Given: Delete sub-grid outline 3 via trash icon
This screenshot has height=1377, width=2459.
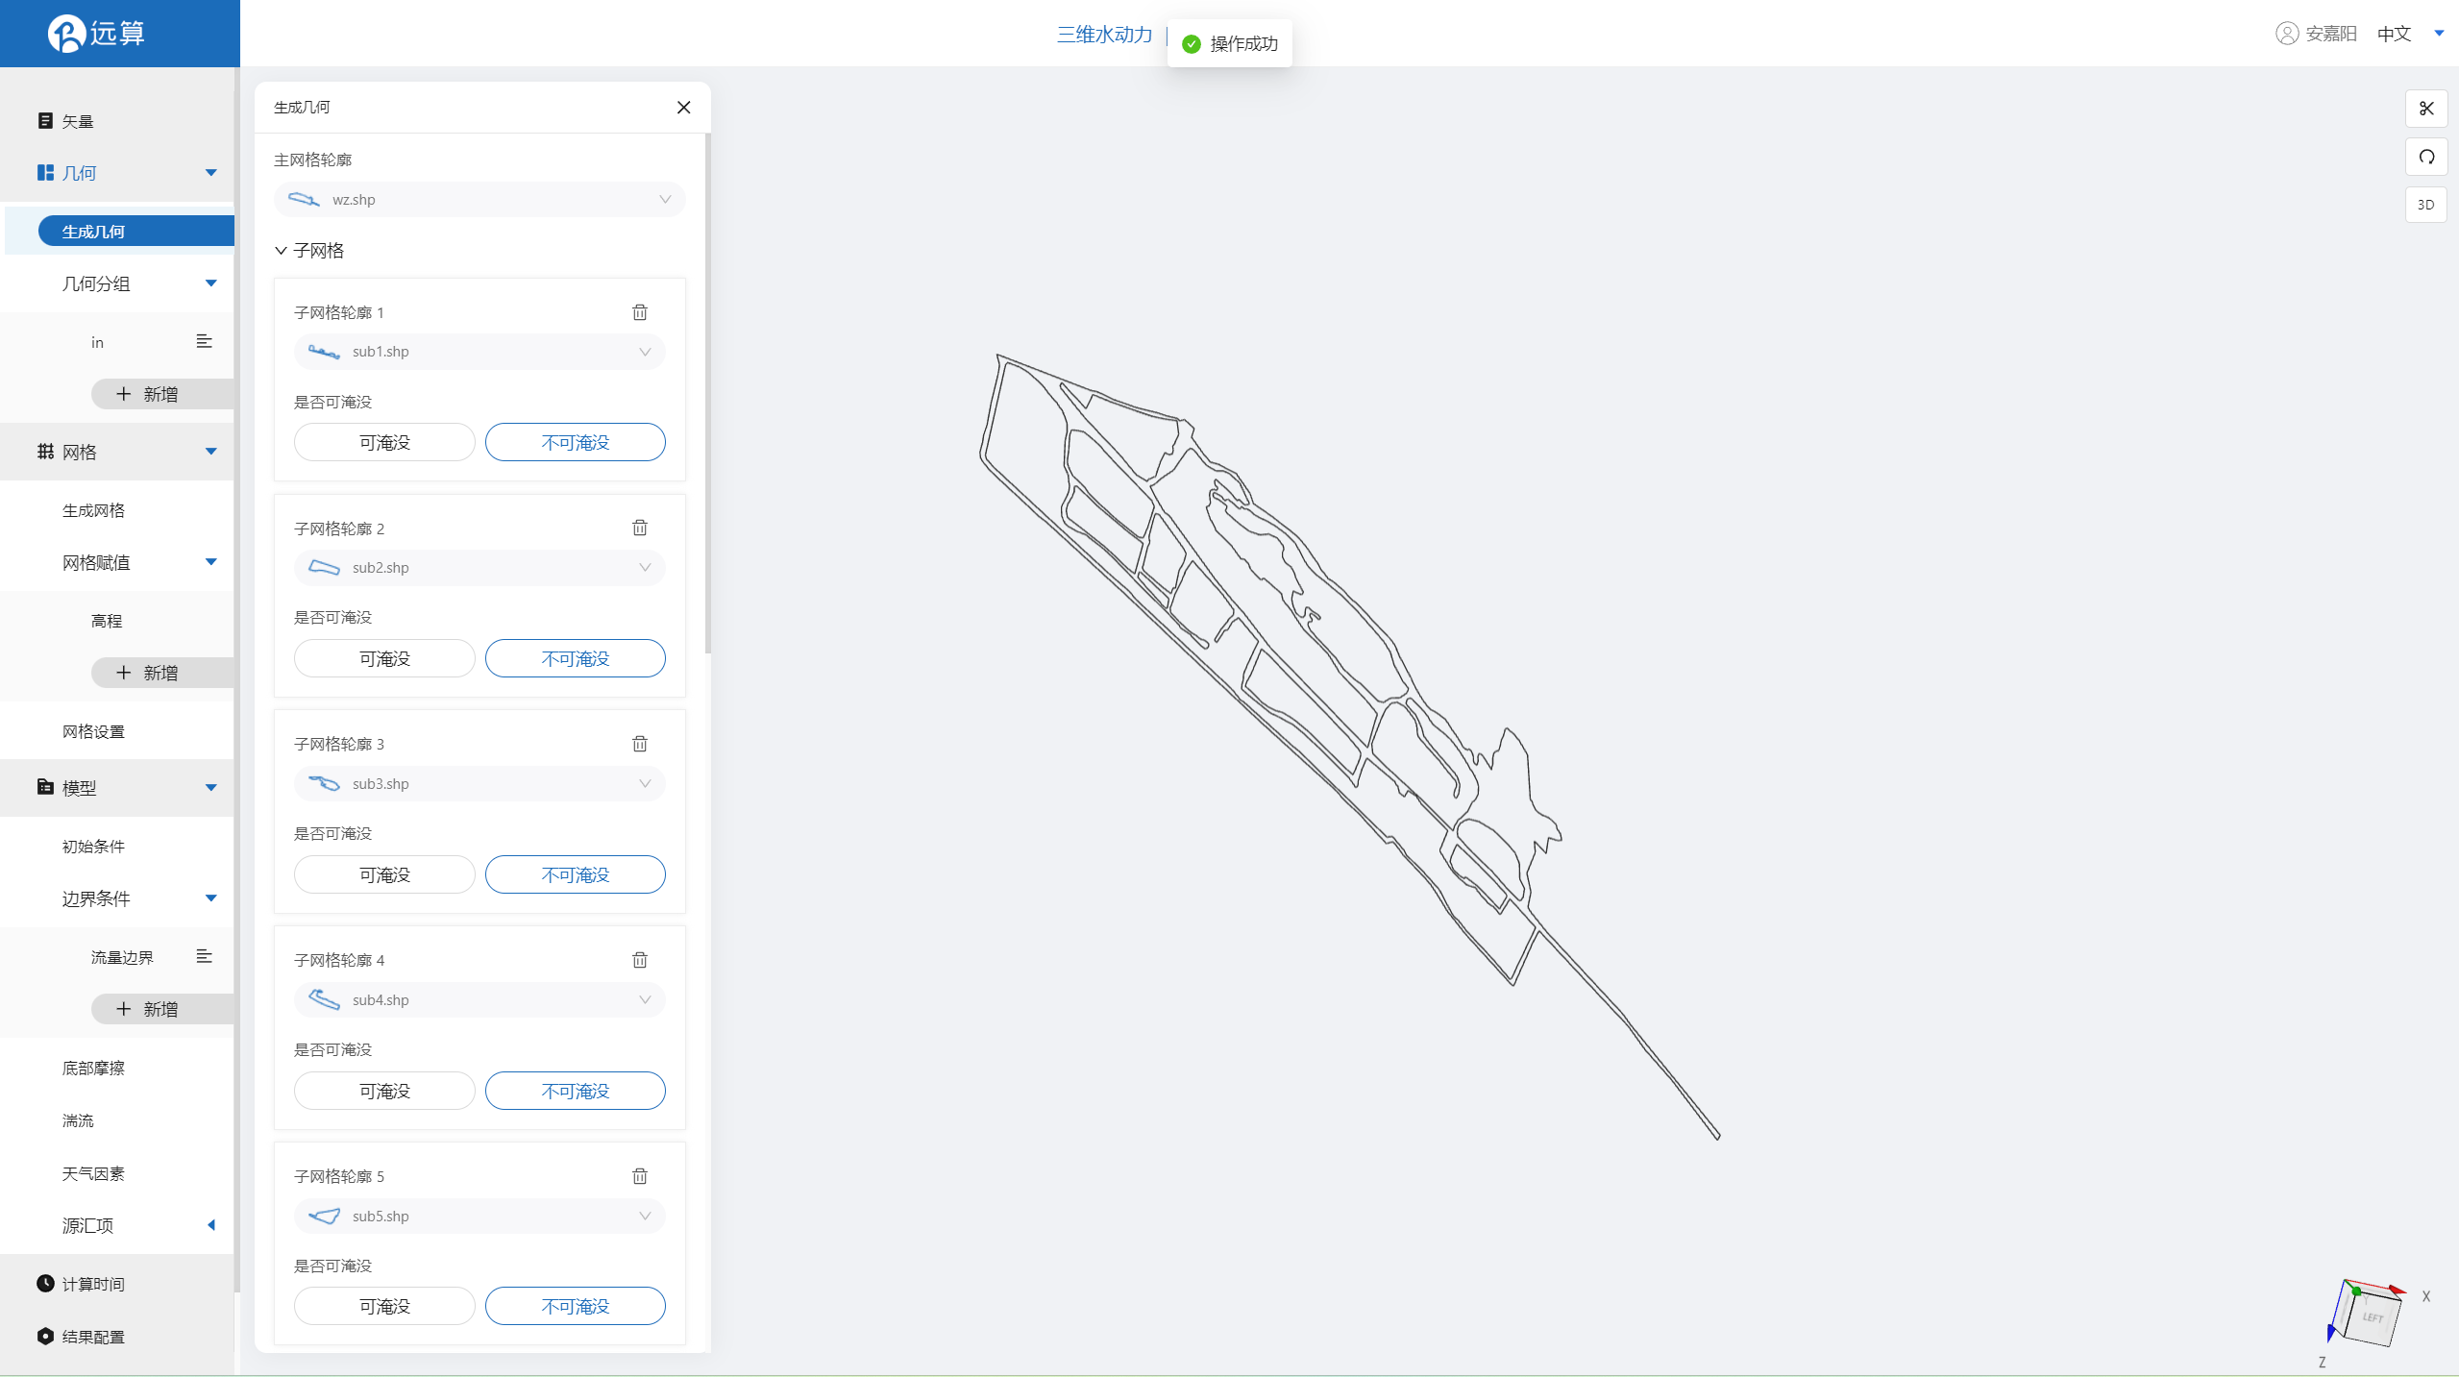Looking at the screenshot, I should 640,744.
